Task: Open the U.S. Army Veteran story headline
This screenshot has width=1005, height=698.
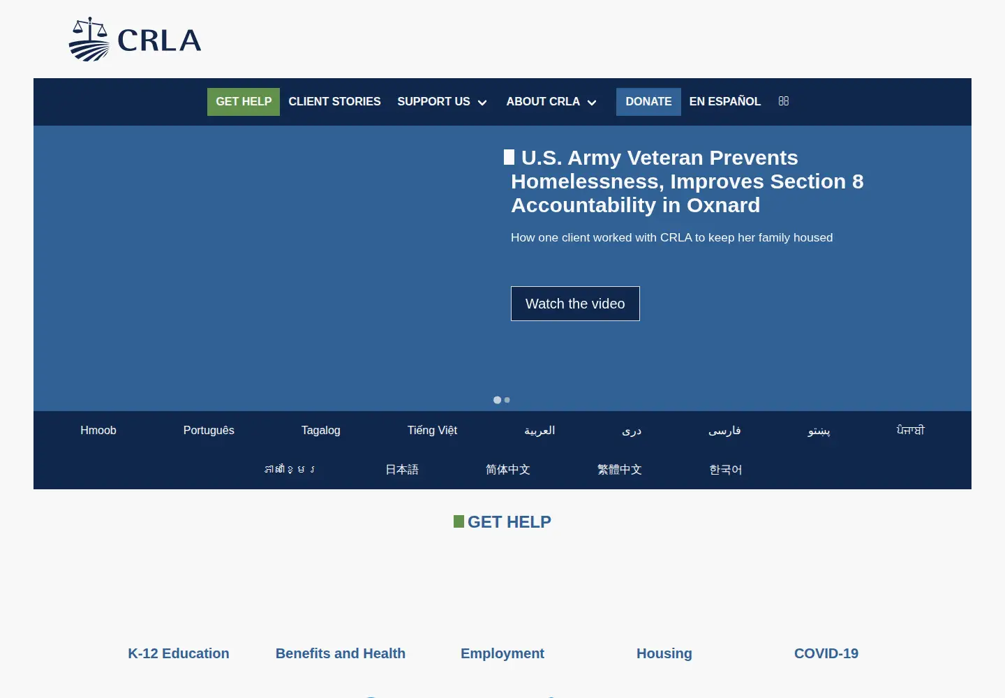Action: click(687, 181)
